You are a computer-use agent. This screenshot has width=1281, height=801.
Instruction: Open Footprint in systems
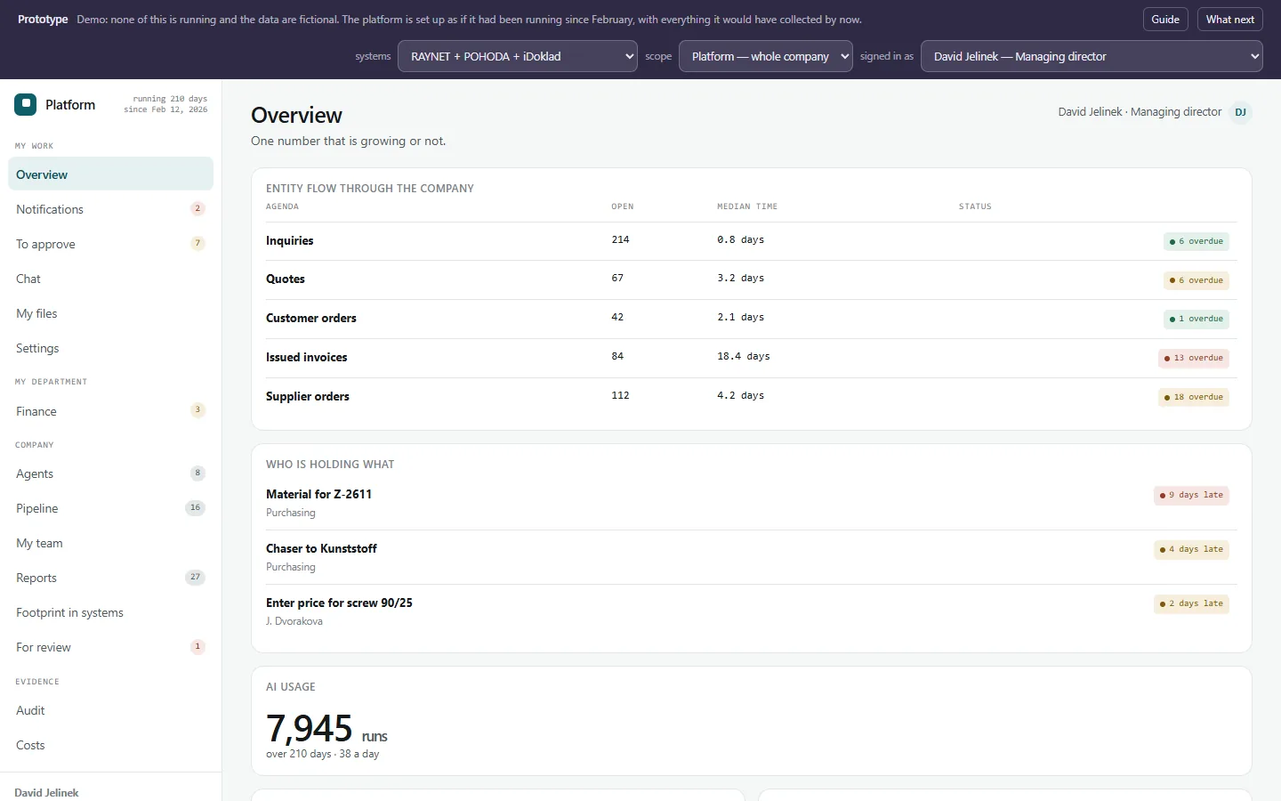coord(110,612)
